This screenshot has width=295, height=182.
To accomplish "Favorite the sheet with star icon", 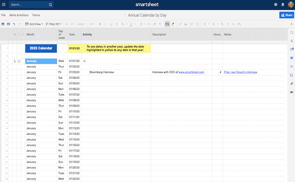I will 125,15.
